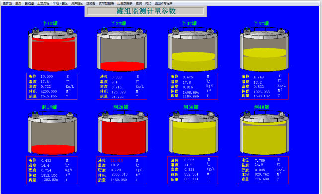The width and height of the screenshot is (322, 194).
Task: Open the 工艺流程 menu item
Action: tap(43, 3)
